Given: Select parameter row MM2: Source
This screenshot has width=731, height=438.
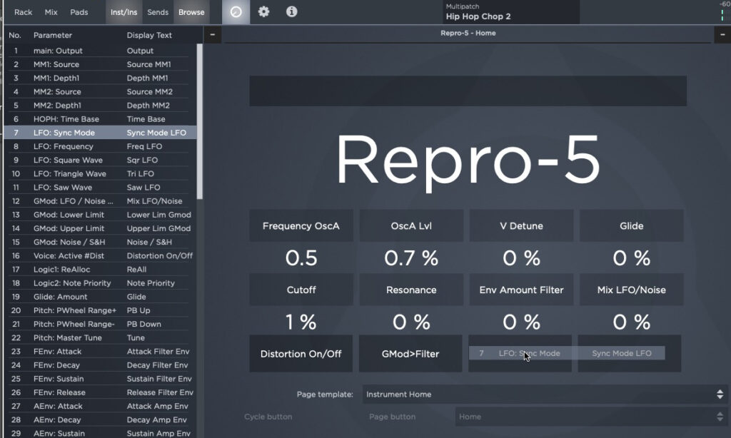Looking at the screenshot, I should (100, 92).
